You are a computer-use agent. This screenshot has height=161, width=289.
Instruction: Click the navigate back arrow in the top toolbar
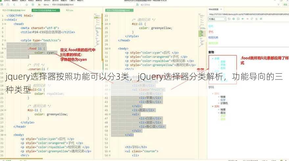[x=14, y=5]
